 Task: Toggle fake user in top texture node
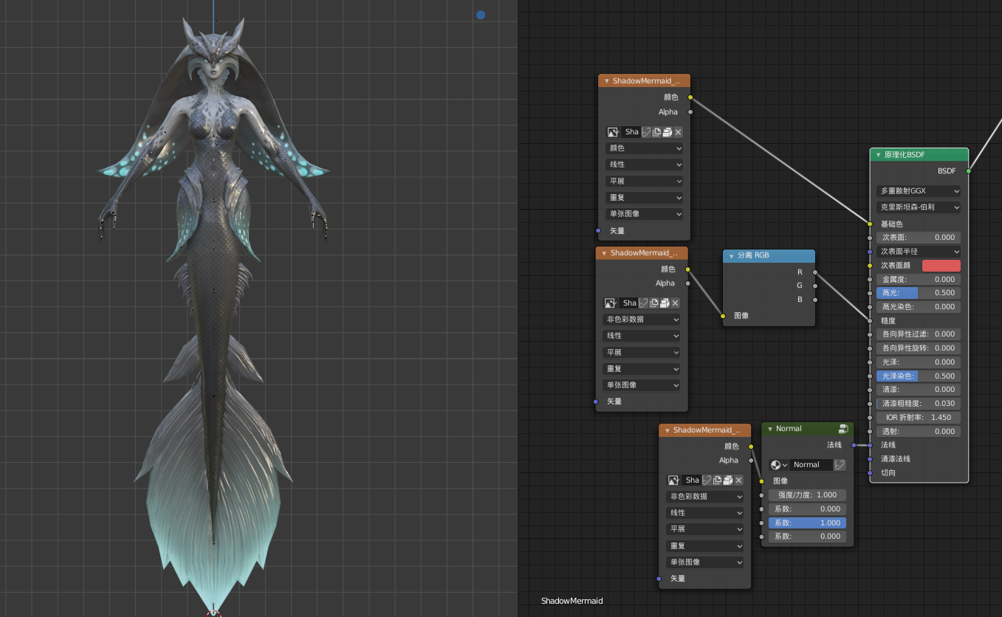click(646, 132)
